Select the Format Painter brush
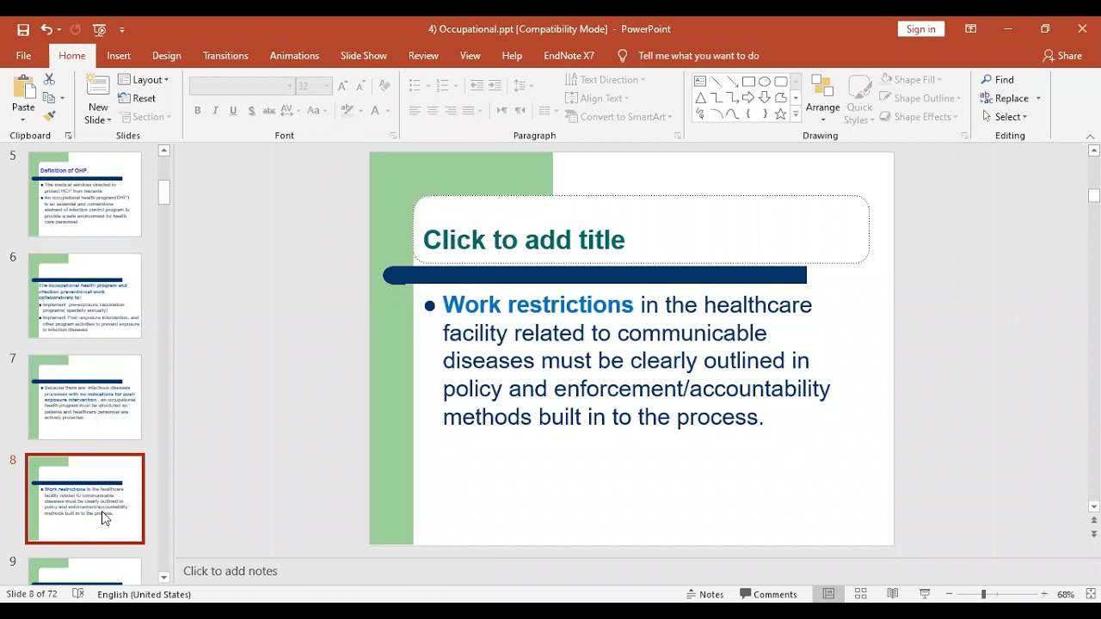Image resolution: width=1101 pixels, height=619 pixels. (49, 116)
